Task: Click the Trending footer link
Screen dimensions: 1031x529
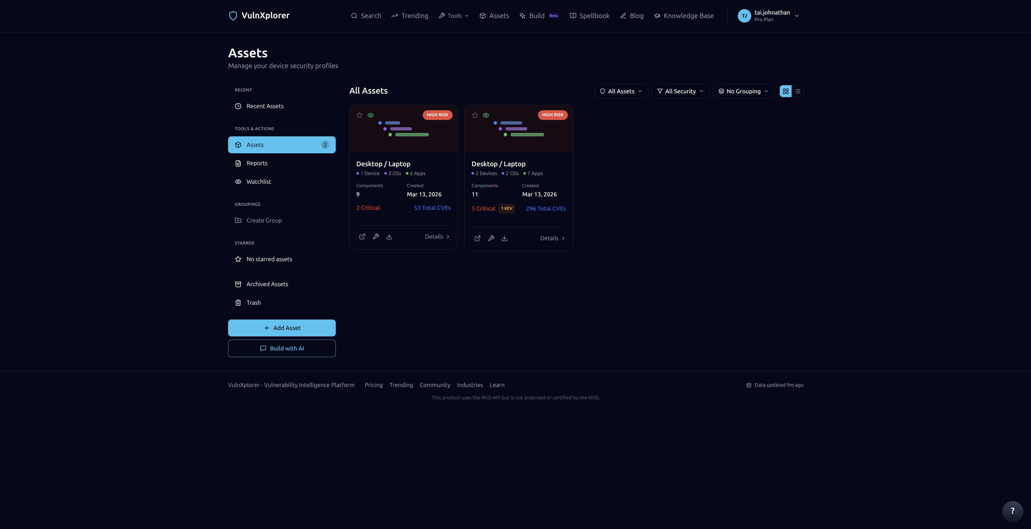Action: click(x=401, y=385)
